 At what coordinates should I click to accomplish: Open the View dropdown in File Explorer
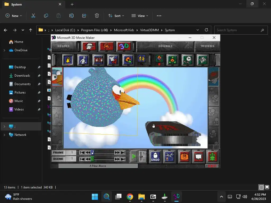tap(140, 16)
